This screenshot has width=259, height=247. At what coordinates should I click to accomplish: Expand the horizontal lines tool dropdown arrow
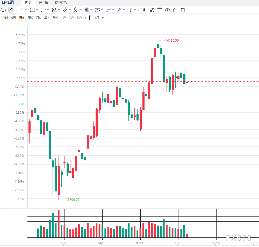click(48, 10)
